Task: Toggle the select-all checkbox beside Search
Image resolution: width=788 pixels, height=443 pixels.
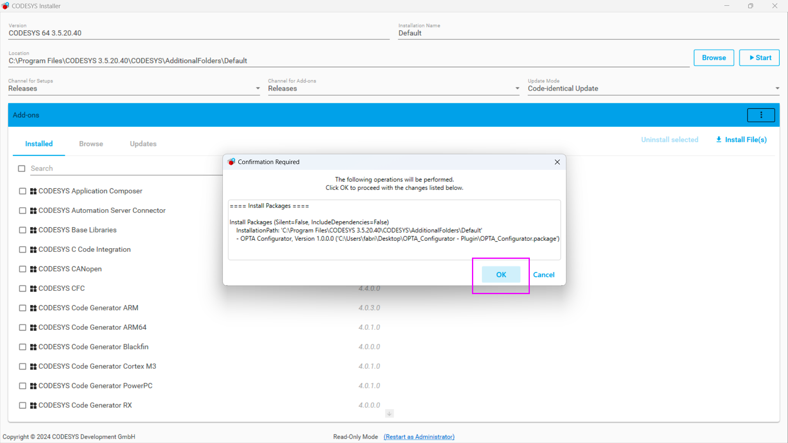Action: click(x=22, y=169)
